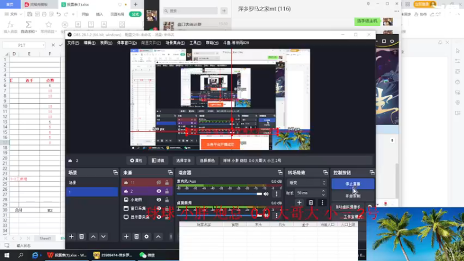Open the taskbar browser icon
464x261 pixels.
35,255
